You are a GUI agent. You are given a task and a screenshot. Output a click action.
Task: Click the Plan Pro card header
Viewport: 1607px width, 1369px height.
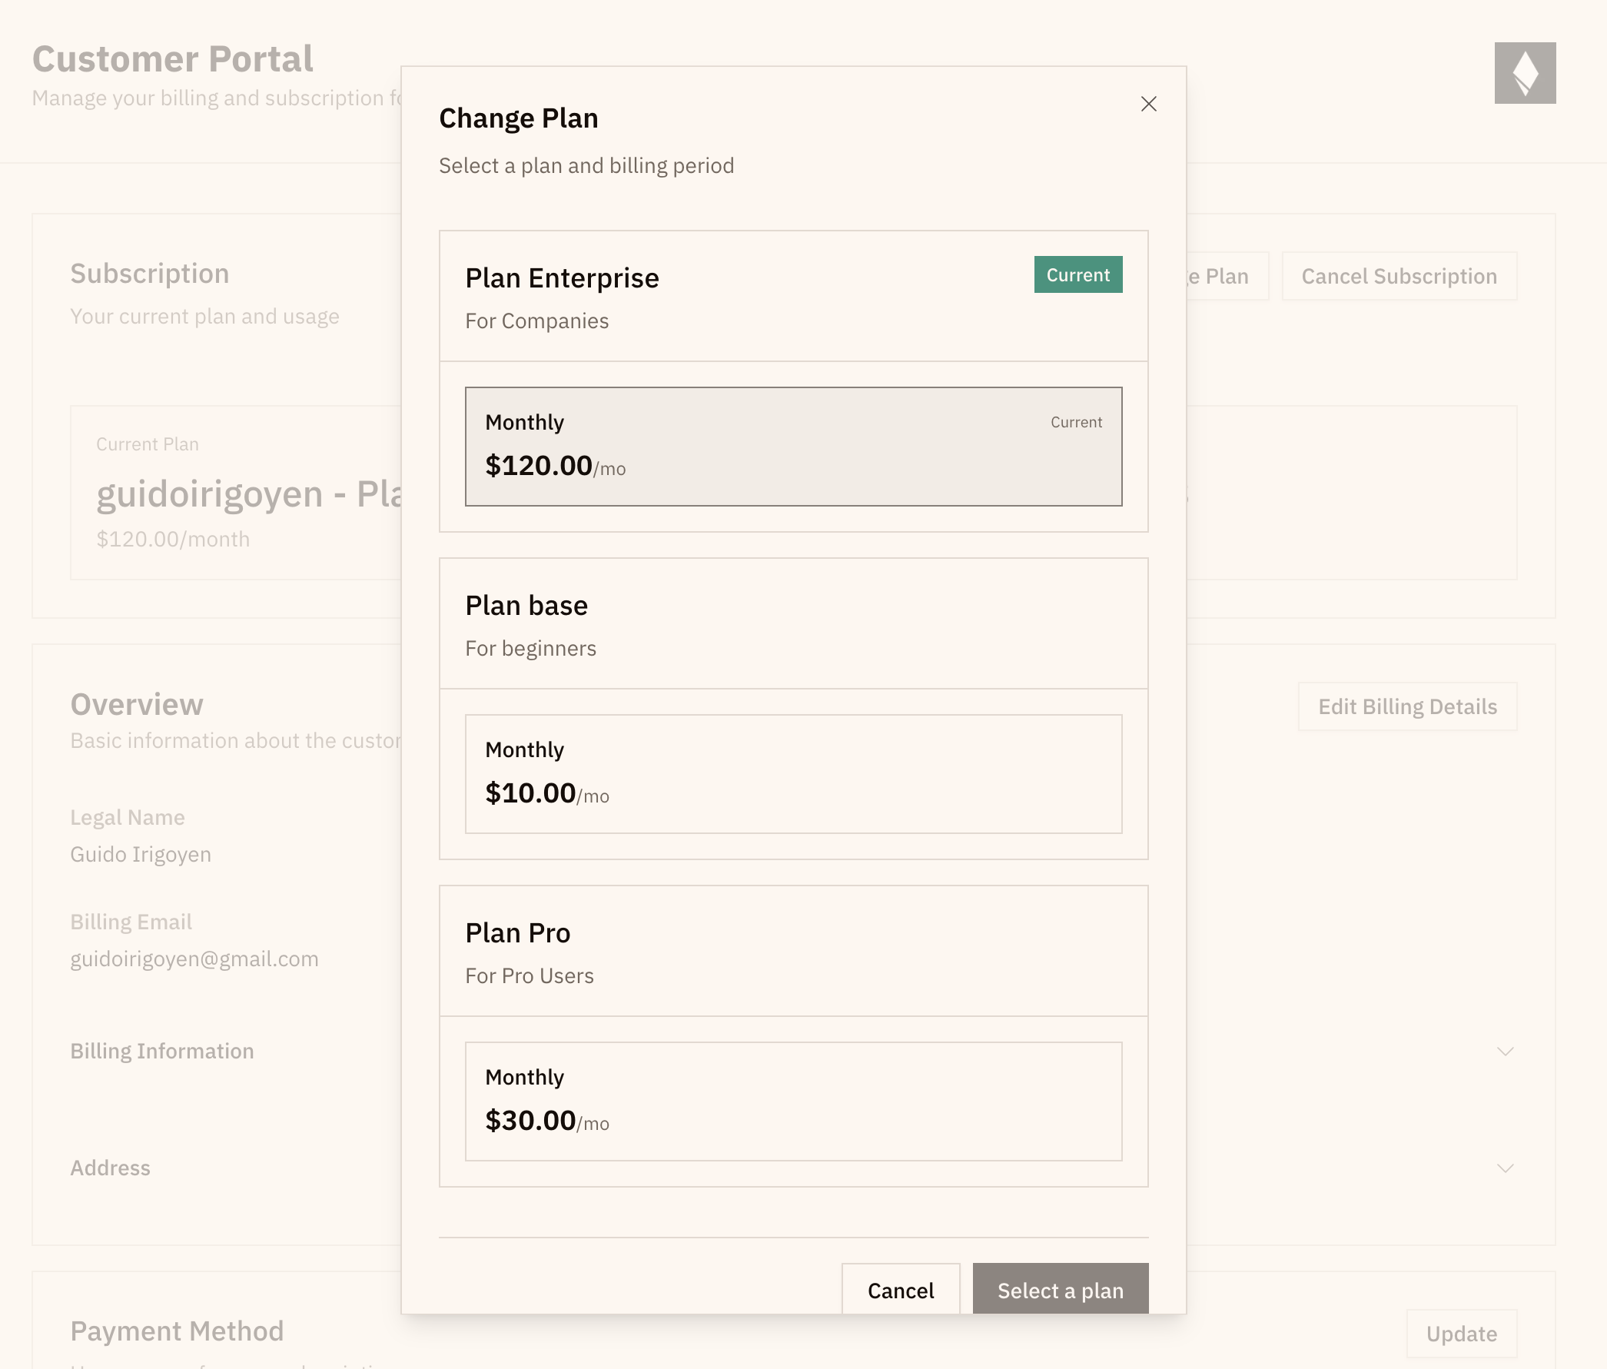pos(517,932)
